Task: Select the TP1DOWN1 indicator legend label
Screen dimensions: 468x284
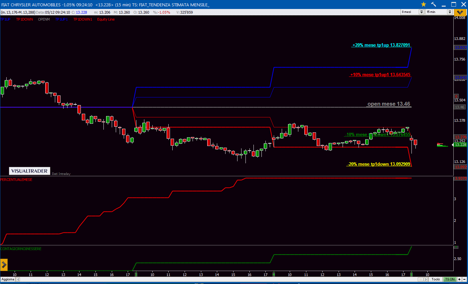Action: click(83, 19)
